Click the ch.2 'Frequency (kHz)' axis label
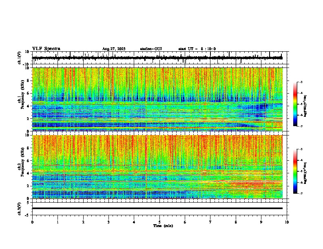323x249 pixels. [x=22, y=162]
